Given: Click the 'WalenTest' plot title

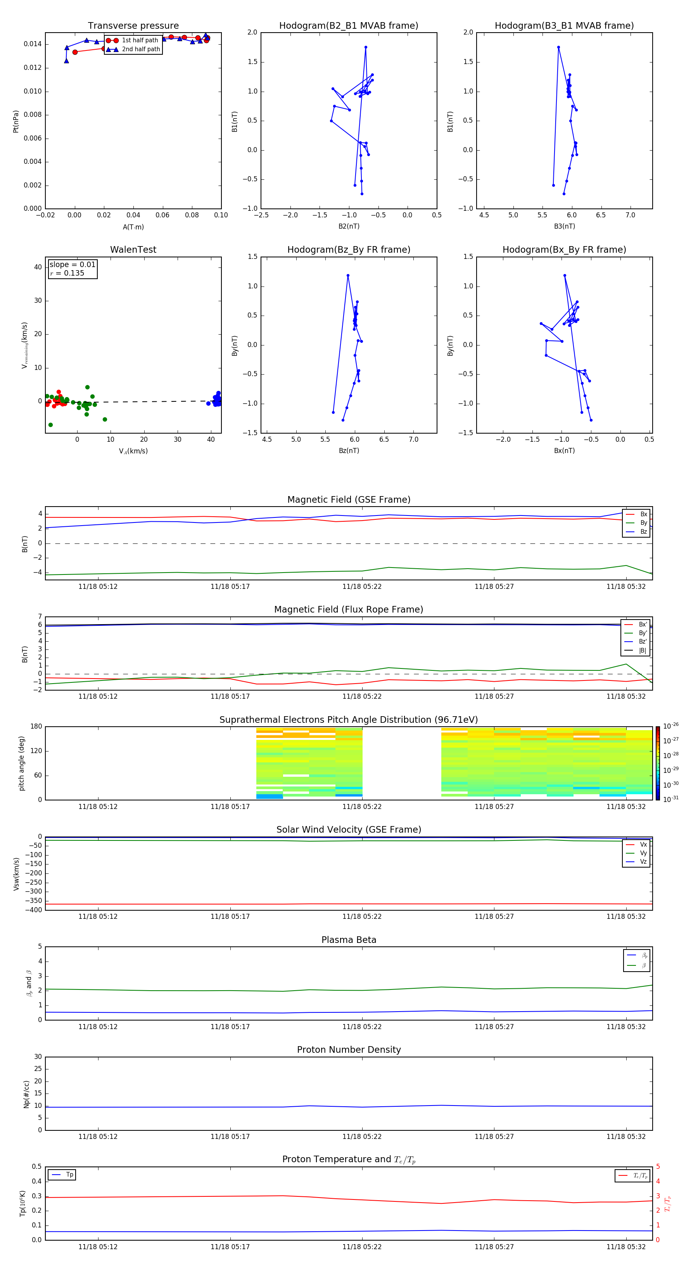Looking at the screenshot, I should coord(133,250).
